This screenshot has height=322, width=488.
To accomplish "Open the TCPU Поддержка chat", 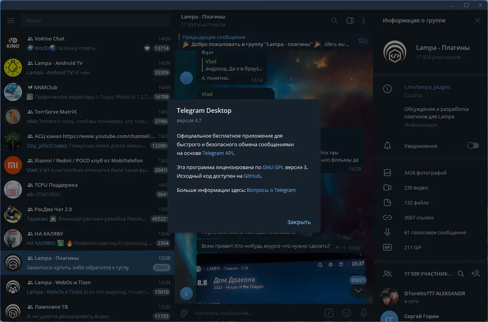I will (x=87, y=190).
